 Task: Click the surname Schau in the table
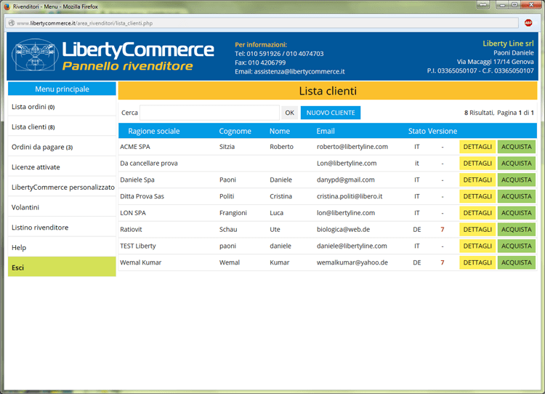click(x=228, y=230)
